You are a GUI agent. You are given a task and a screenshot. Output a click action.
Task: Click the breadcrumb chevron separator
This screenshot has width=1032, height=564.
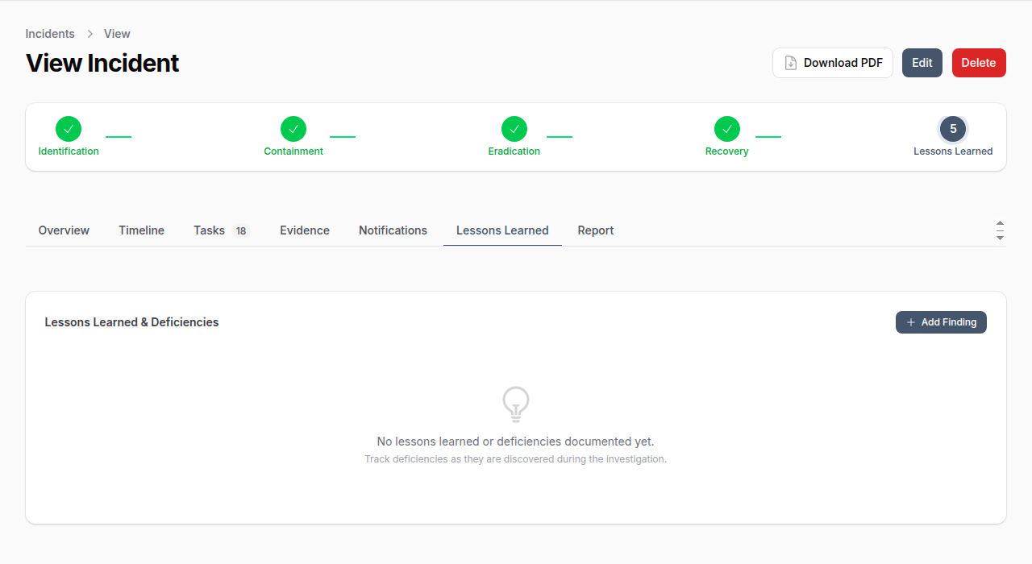[x=89, y=34]
